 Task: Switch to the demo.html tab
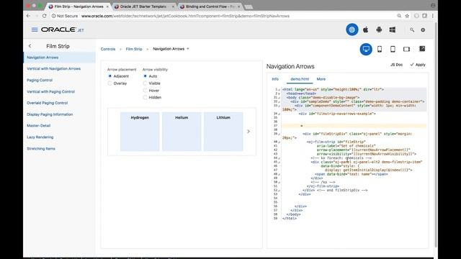(x=300, y=79)
